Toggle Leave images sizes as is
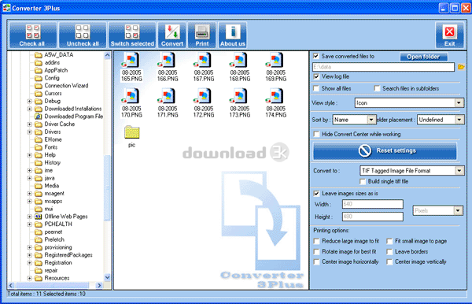This screenshot has height=304, width=472. point(316,194)
